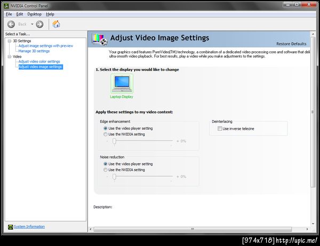Viewport: 320px width, 246px height.
Task: Go to the Home icon
Action: click(x=56, y=25)
